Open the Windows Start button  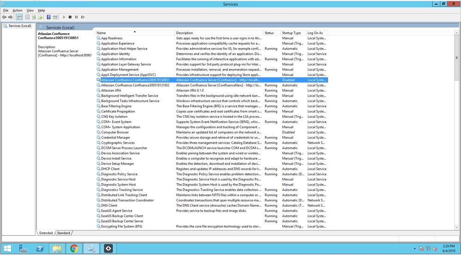(7, 249)
